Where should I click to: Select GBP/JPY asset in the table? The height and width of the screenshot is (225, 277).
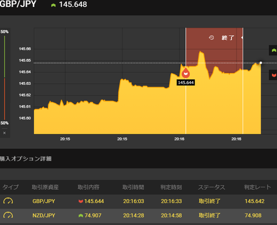pyautogui.click(x=44, y=201)
